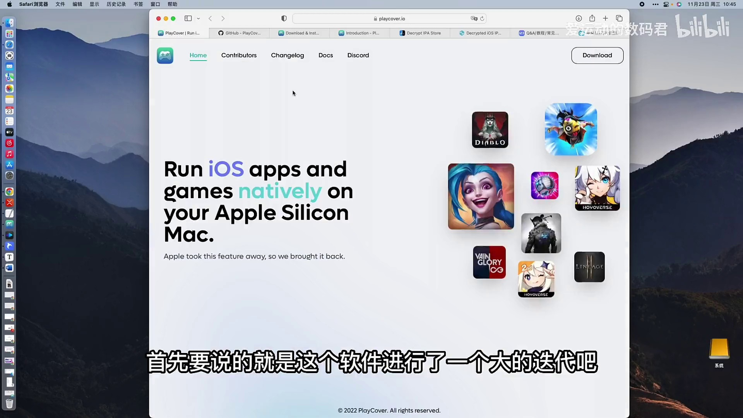Open the Discord link
743x418 pixels.
pos(358,55)
